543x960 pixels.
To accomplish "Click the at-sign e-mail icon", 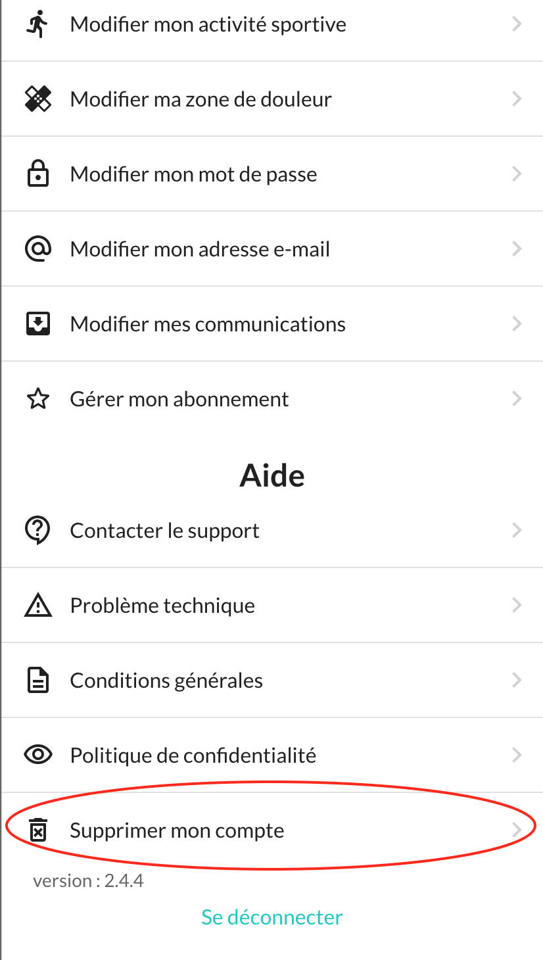I will click(x=37, y=249).
